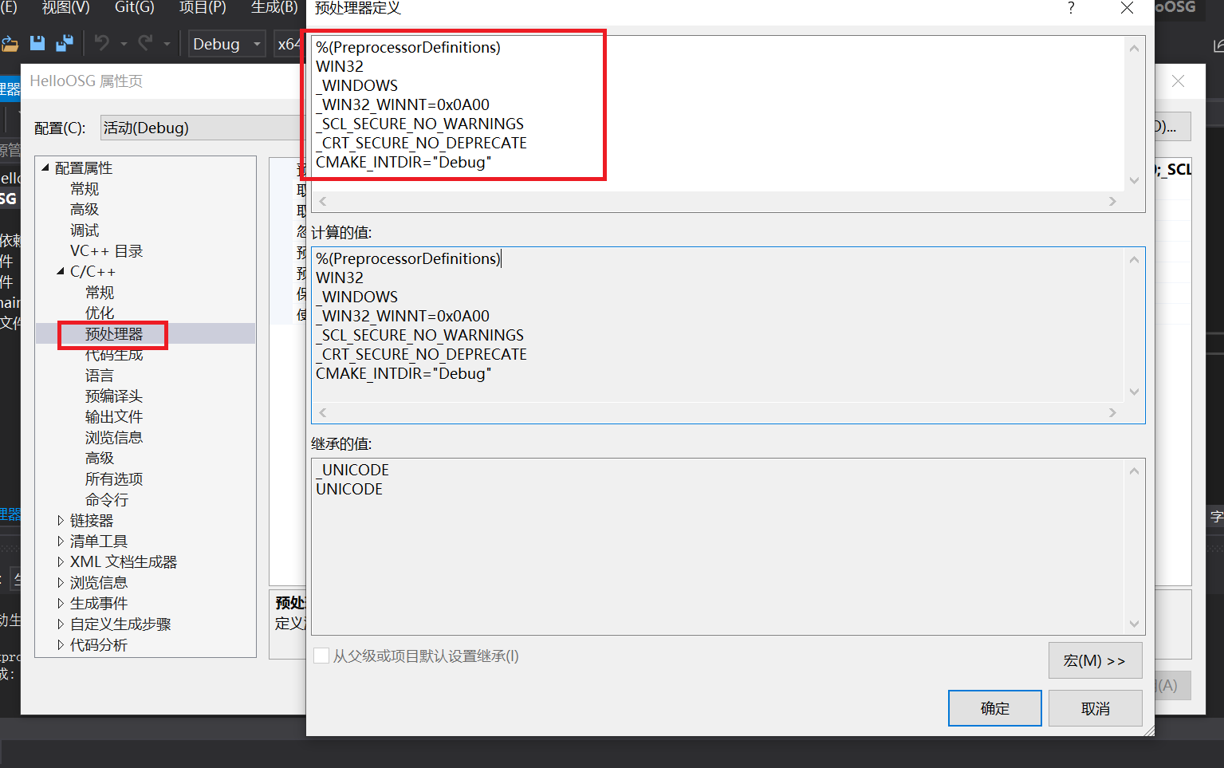Open the 项目(P) menu
The image size is (1224, 768).
202,9
